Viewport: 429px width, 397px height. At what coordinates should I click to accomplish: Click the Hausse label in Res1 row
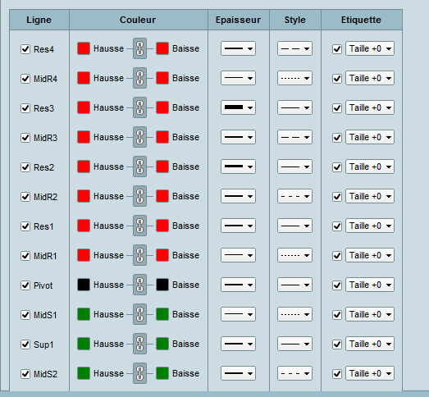coord(108,226)
